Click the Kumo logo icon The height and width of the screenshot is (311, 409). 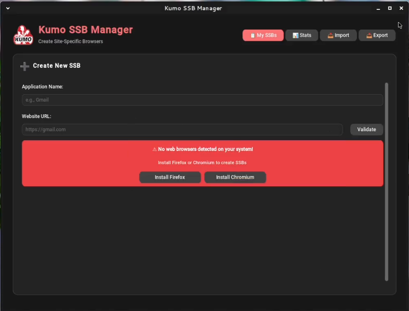pyautogui.click(x=24, y=35)
